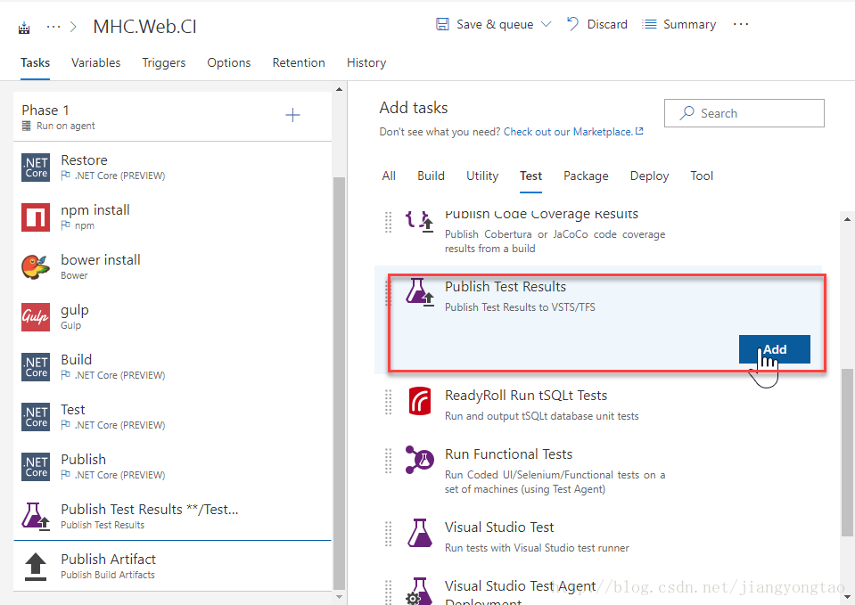The width and height of the screenshot is (855, 605).
Task: Expand the Save & queue dropdown arrow
Action: point(546,24)
